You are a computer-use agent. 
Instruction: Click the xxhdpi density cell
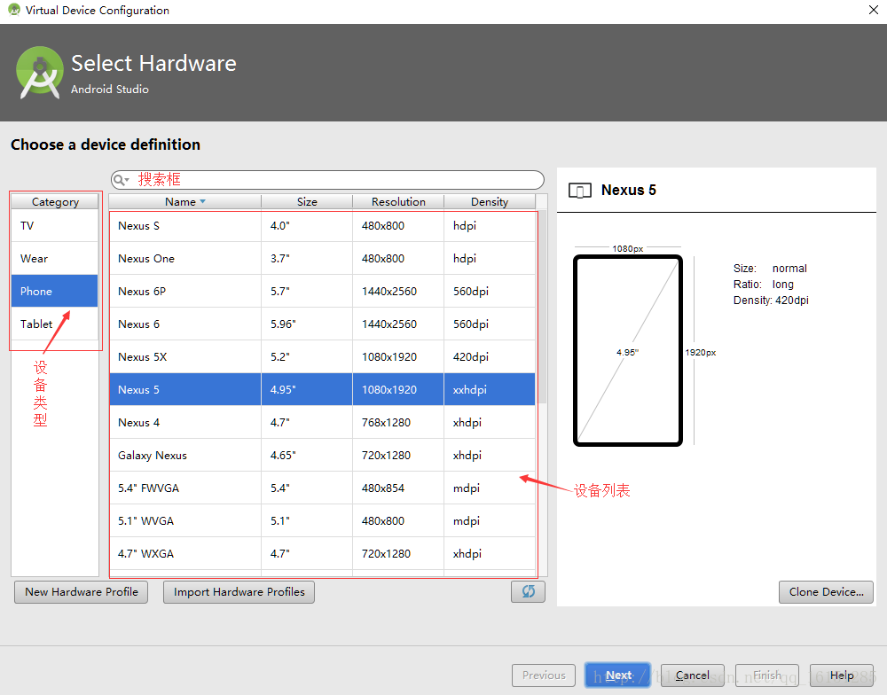490,390
